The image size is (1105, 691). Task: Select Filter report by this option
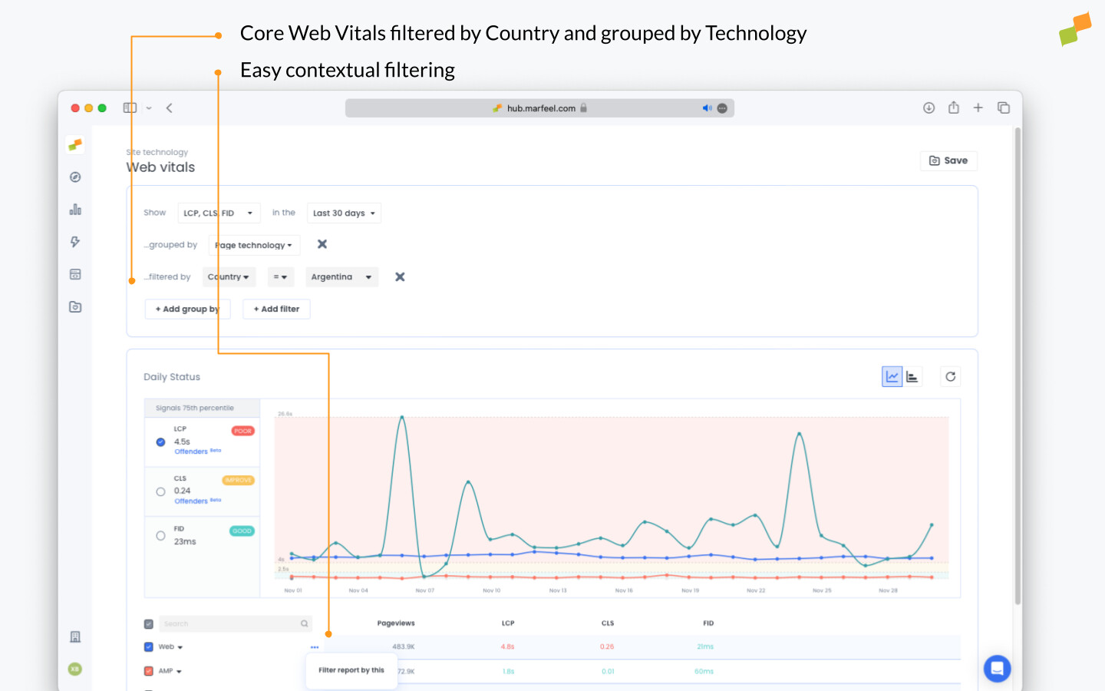point(351,670)
